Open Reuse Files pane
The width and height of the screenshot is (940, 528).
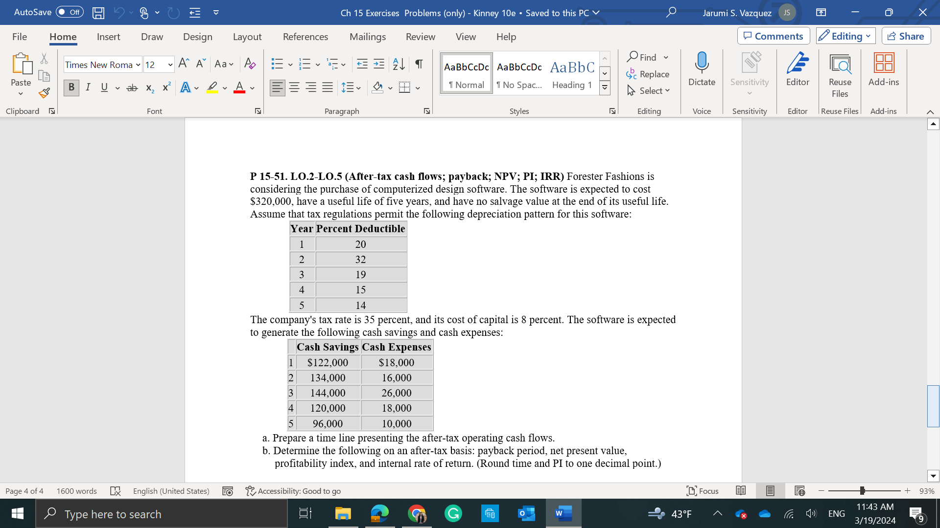click(x=840, y=71)
